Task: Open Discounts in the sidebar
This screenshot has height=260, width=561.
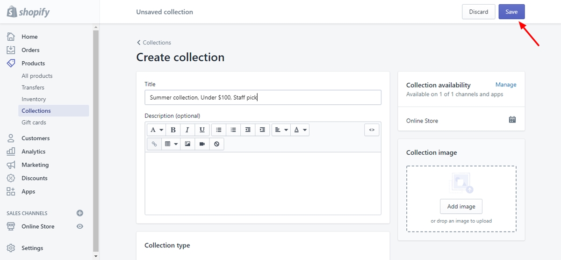Action: [x=34, y=178]
